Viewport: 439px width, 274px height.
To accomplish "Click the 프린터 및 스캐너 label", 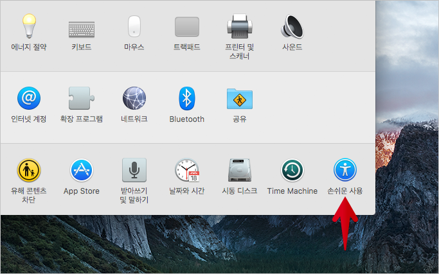I will 240,51.
